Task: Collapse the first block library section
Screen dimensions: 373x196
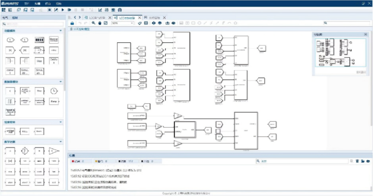Action: [61, 31]
